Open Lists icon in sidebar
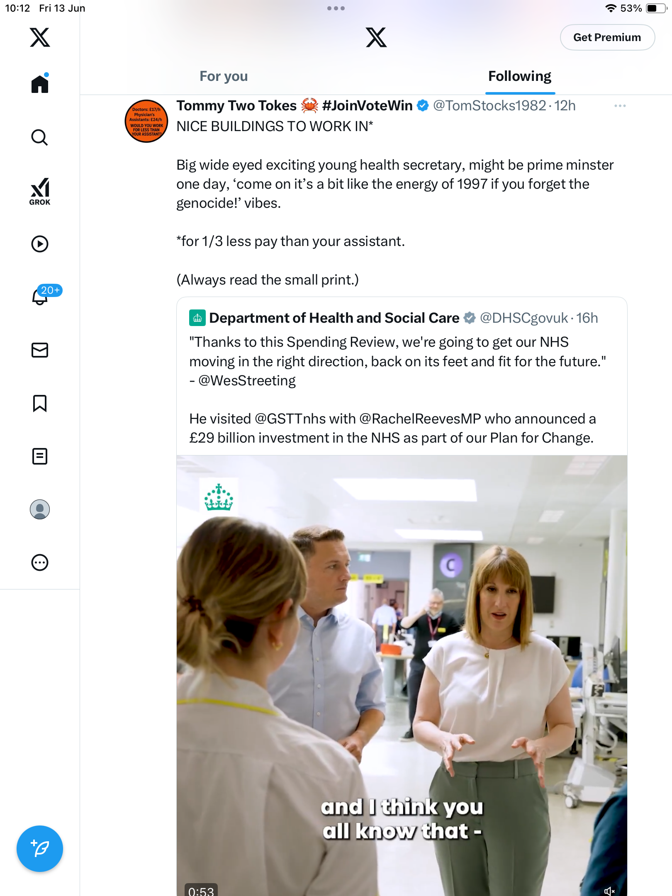This screenshot has width=672, height=896. (x=40, y=456)
